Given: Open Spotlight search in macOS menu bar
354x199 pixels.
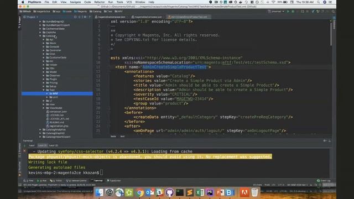Looking at the screenshot, I should [319, 2].
